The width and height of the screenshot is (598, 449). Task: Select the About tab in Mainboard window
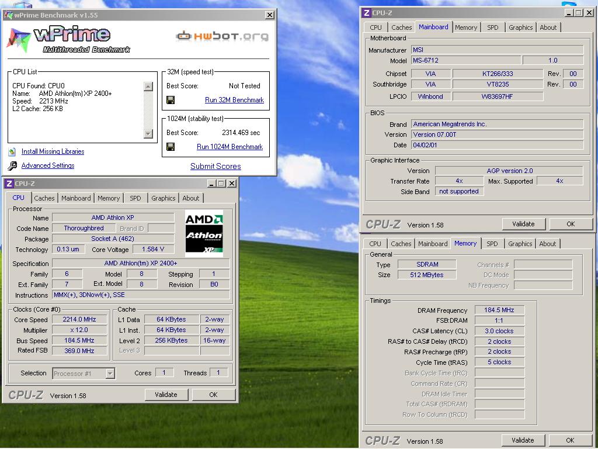[548, 27]
